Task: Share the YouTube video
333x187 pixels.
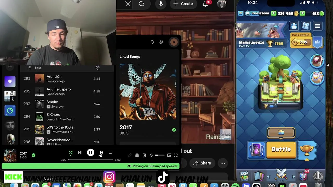Action: click(x=202, y=163)
